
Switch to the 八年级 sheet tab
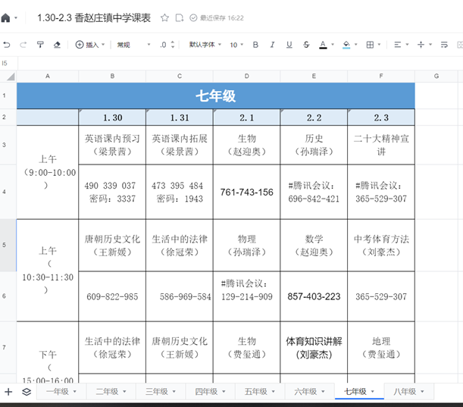(x=405, y=392)
